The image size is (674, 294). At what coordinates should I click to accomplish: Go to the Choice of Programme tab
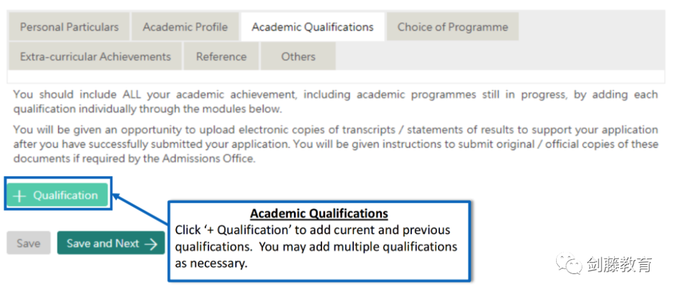[x=452, y=27]
